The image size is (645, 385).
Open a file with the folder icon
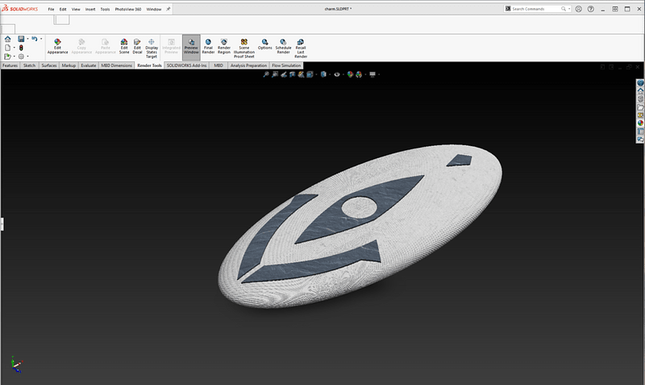click(8, 56)
